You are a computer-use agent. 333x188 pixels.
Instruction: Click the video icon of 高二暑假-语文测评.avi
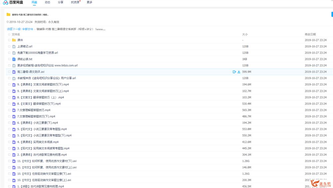[x=14, y=72]
